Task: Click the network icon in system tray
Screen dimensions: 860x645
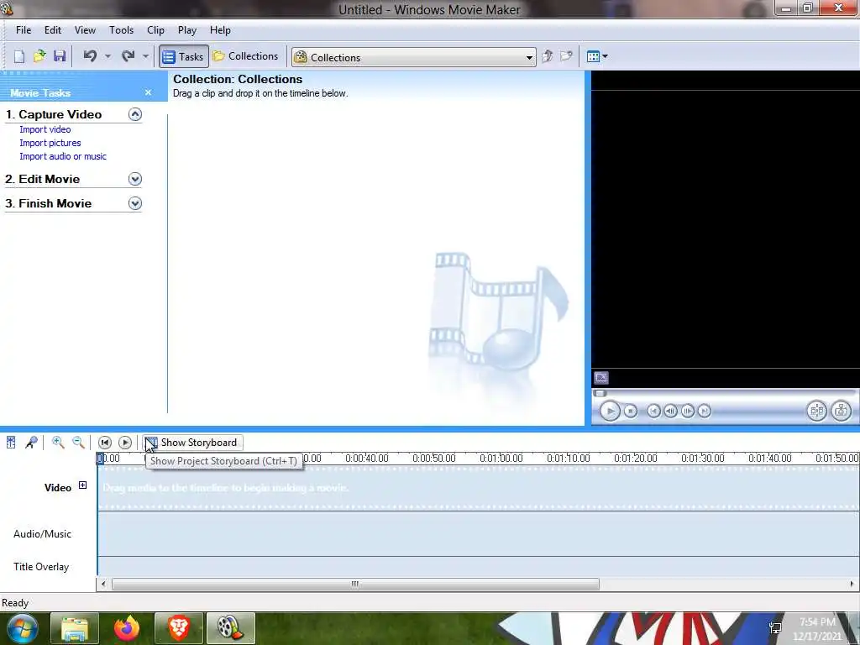Action: [x=775, y=627]
